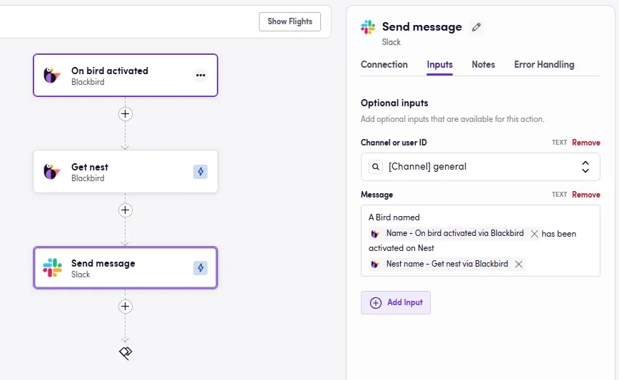Click the lightning bolt icon on Get nest
619x380 pixels.
[200, 171]
